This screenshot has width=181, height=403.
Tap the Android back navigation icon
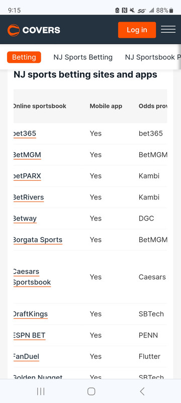pos(142,391)
